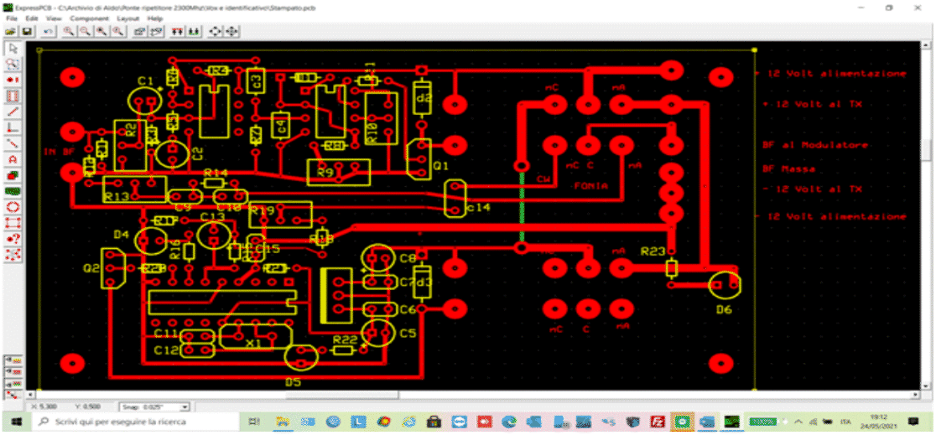The height and width of the screenshot is (435, 936).
Task: Click the Windows search box in the taskbar
Action: pos(136,422)
